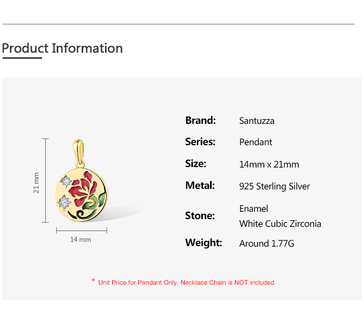The width and height of the screenshot is (364, 320).
Task: Click the 925 Sterling Silver metal value
Action: 275,186
